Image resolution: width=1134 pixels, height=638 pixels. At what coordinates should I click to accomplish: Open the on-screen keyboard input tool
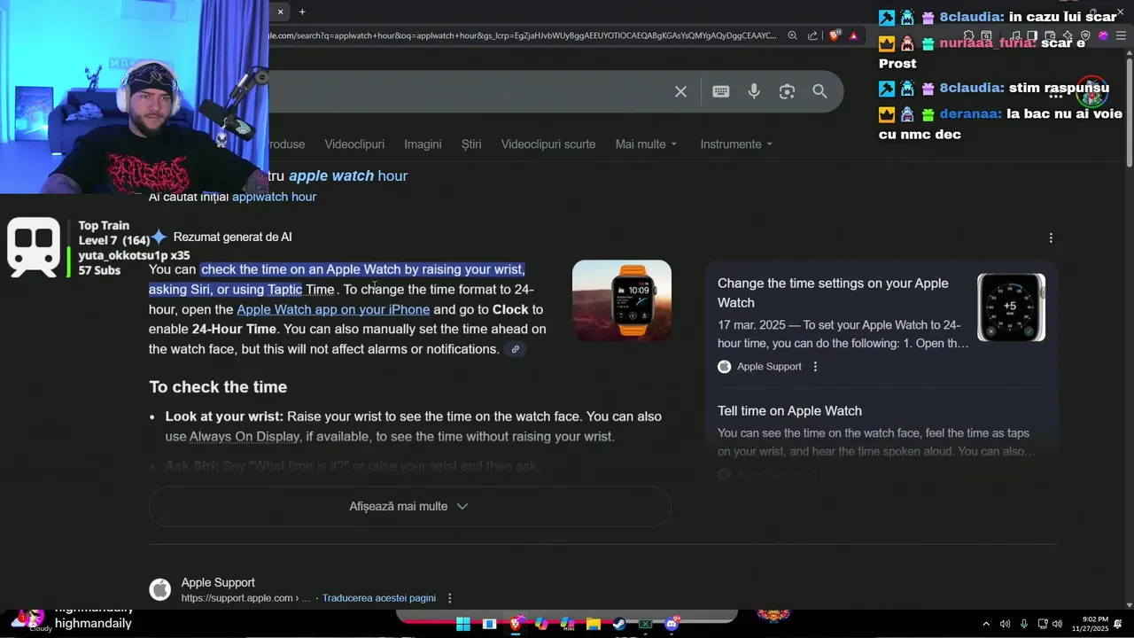pos(721,91)
